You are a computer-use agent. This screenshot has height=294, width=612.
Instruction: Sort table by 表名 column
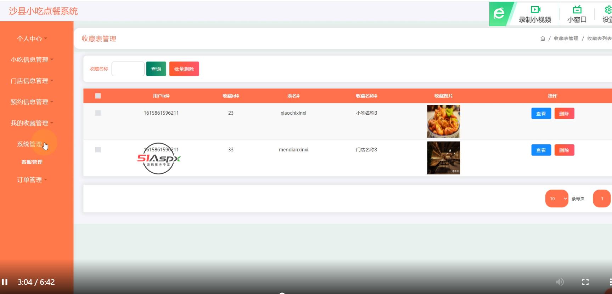point(293,96)
